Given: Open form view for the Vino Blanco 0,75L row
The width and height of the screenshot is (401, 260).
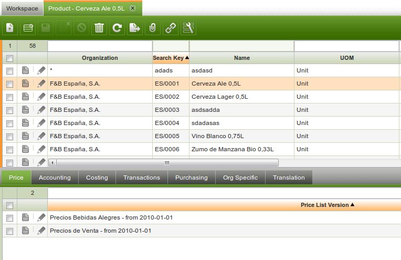Looking at the screenshot, I should point(25,136).
